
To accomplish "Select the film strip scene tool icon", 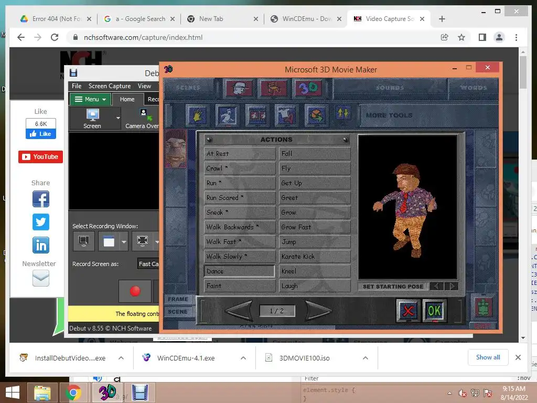I will [x=257, y=115].
